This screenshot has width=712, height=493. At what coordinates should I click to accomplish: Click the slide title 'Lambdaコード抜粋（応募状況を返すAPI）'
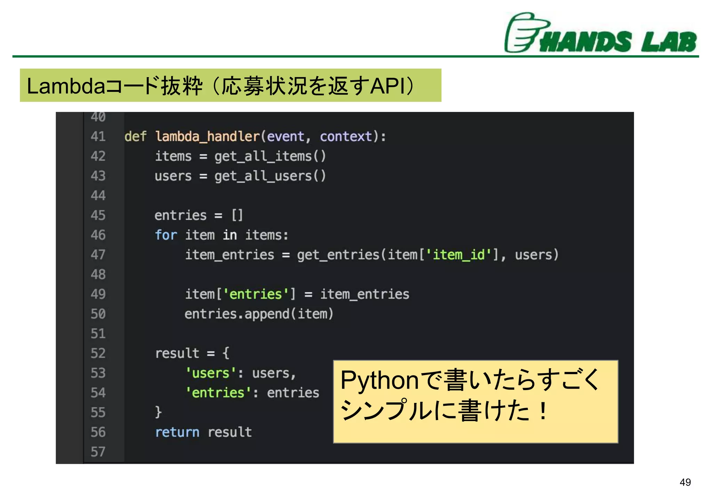tap(230, 85)
